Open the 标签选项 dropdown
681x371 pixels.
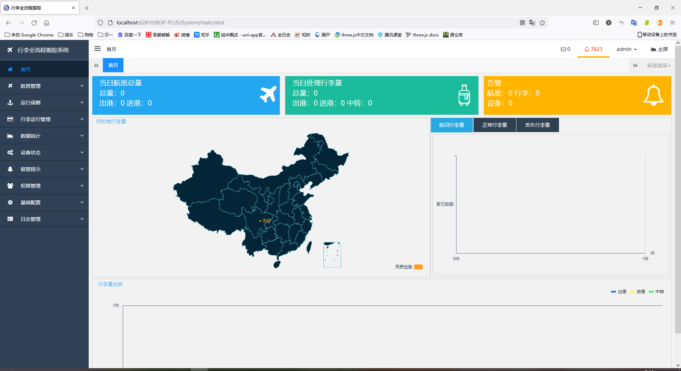click(659, 65)
